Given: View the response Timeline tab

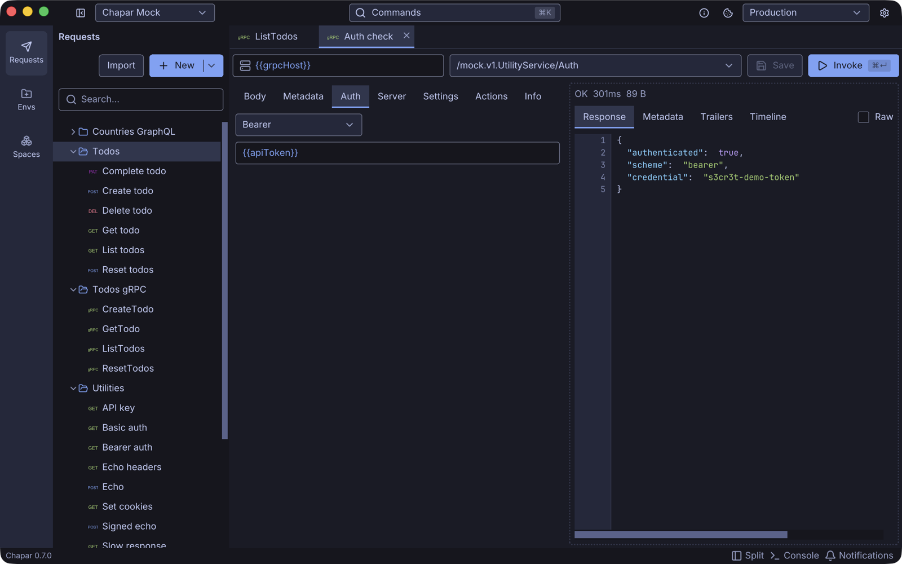Looking at the screenshot, I should (x=768, y=117).
